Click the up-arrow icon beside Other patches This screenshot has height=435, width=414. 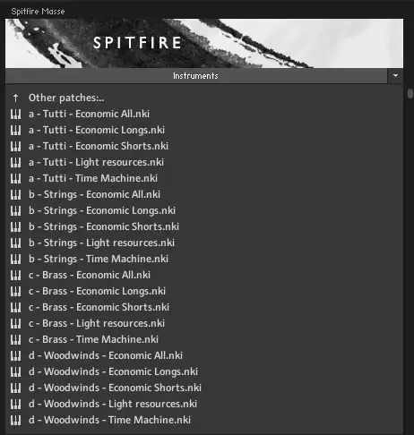pyautogui.click(x=15, y=98)
